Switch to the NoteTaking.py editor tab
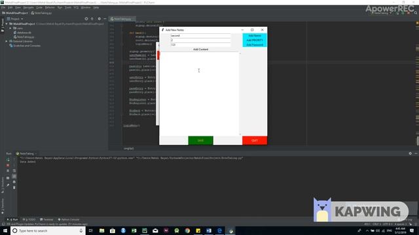The width and height of the screenshot is (419, 235). pos(122,19)
